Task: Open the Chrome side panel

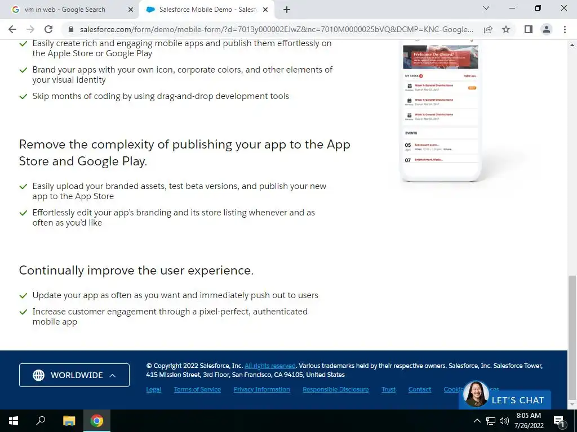Action: (529, 29)
